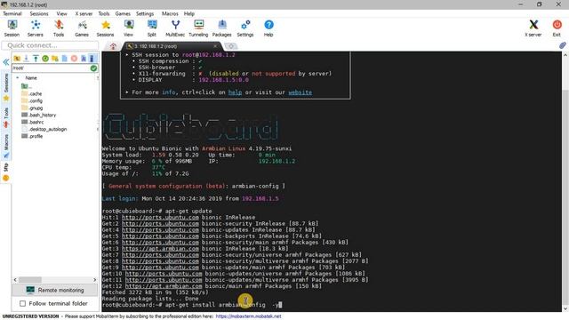Click SFTP upload toolbar icon
This screenshot has height=320, width=569.
click(36, 59)
